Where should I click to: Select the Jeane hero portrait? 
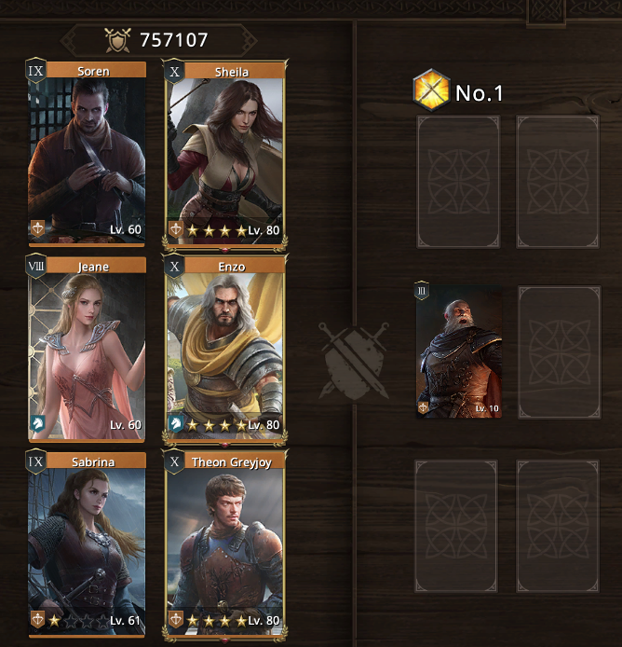pyautogui.click(x=87, y=349)
